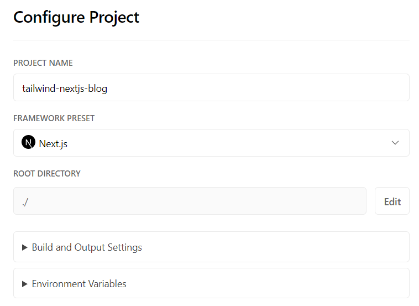Screen dimensions: 419x306
Task: Click the Framework Preset chevron arrow
Action: pos(395,143)
